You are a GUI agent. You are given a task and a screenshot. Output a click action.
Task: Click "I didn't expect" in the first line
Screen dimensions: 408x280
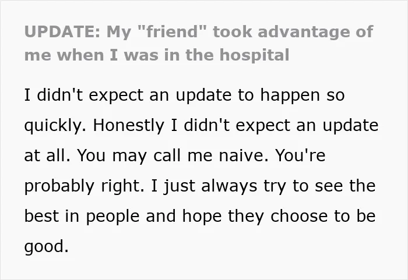tap(84, 95)
